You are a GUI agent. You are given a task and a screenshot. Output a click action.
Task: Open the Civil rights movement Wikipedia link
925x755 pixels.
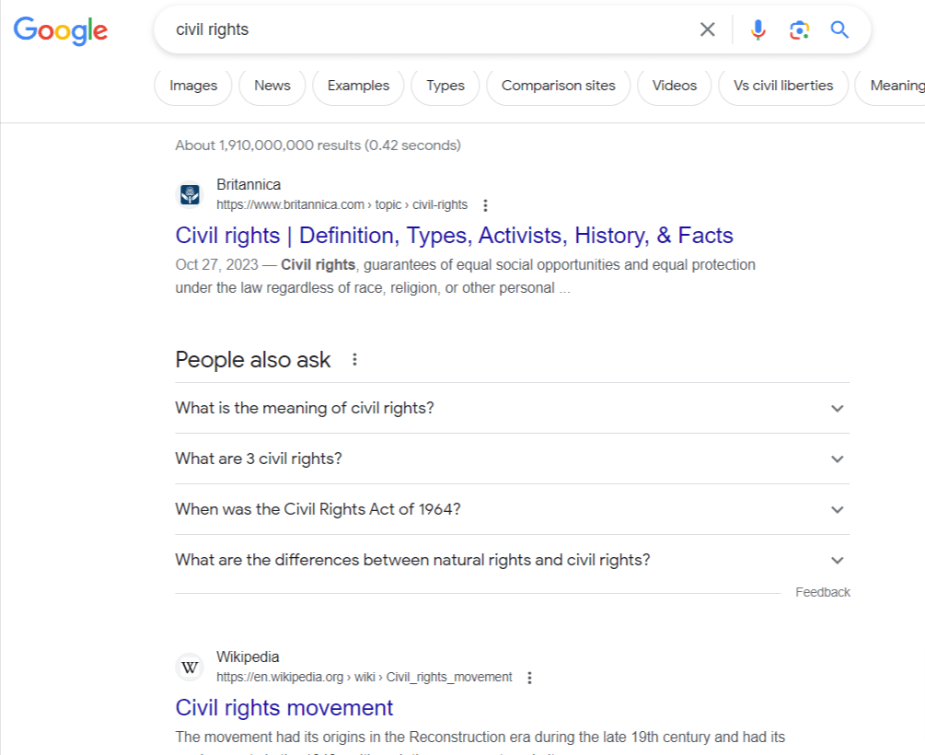coord(284,708)
